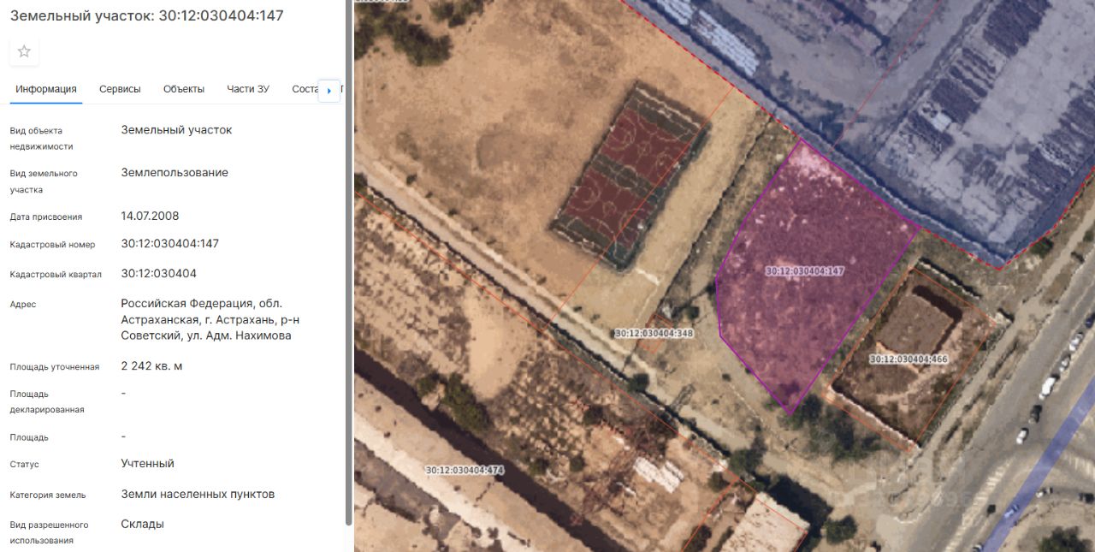This screenshot has height=552, width=1095.
Task: Click the info panel vertical scrollbar
Action: click(348, 261)
